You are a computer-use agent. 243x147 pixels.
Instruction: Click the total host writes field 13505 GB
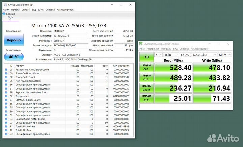coord(124,36)
